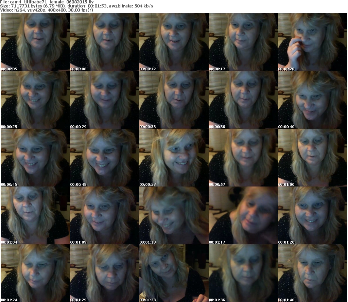This screenshot has width=348, height=302.
Task: Select the frame stamped 00:00:57
Action: point(243,158)
